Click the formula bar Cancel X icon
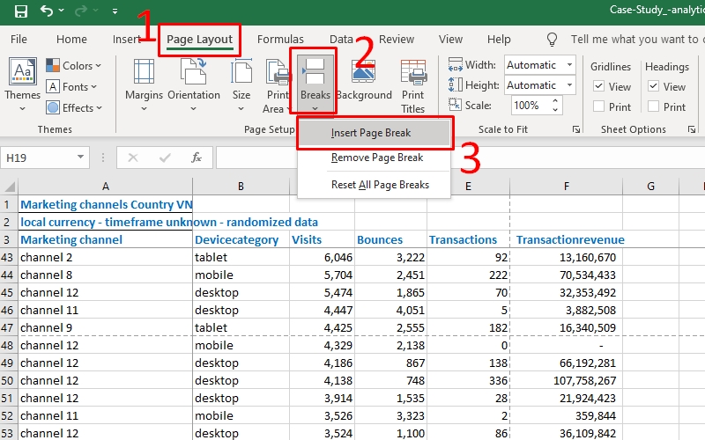Screen dimensions: 705x440 coord(133,158)
